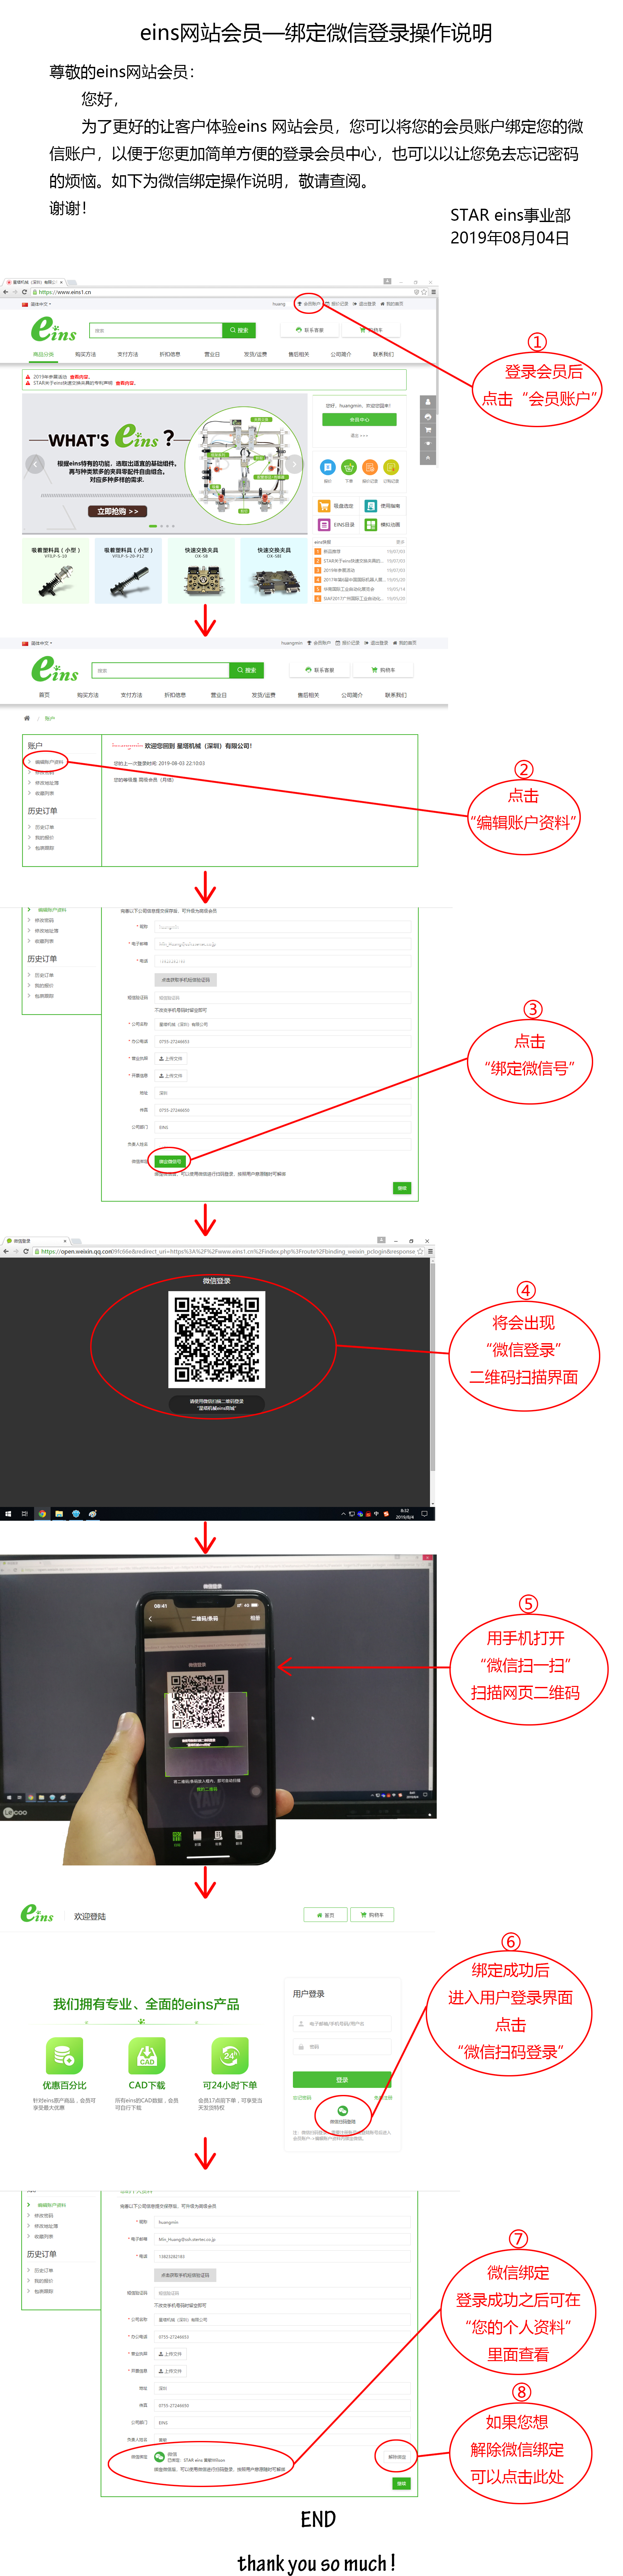
Task: Click the home breadcrumb icon on account page
Action: pyautogui.click(x=27, y=718)
